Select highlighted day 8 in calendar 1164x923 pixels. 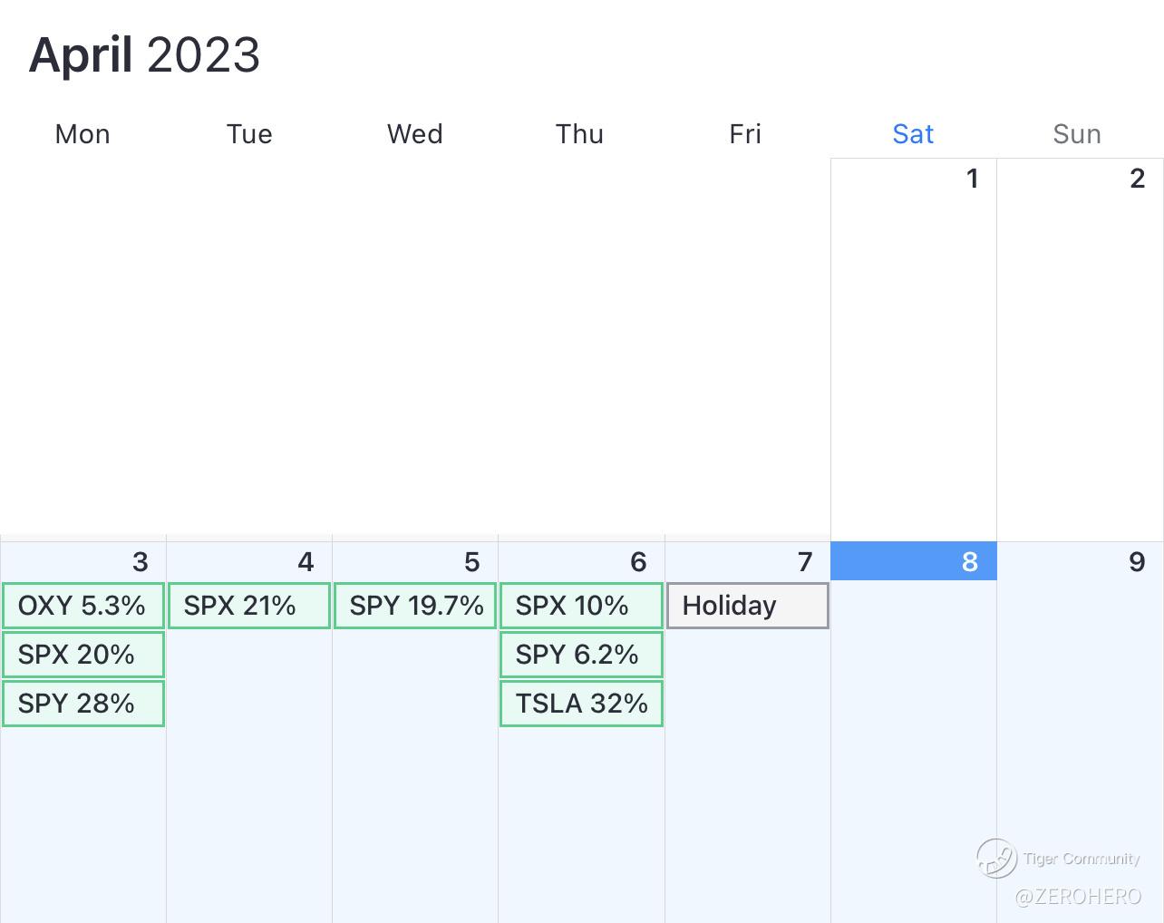coord(914,562)
